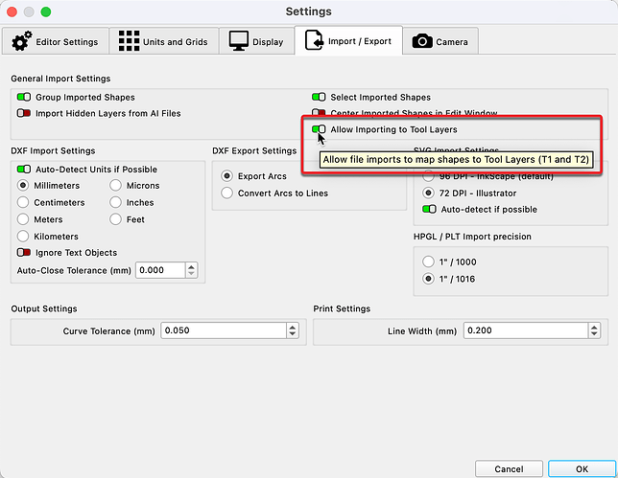Toggle Select Imported Shapes switch
The width and height of the screenshot is (618, 478).
(319, 97)
